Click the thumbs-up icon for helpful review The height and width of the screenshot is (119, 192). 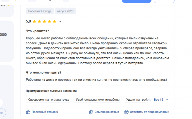[x=28, y=112]
